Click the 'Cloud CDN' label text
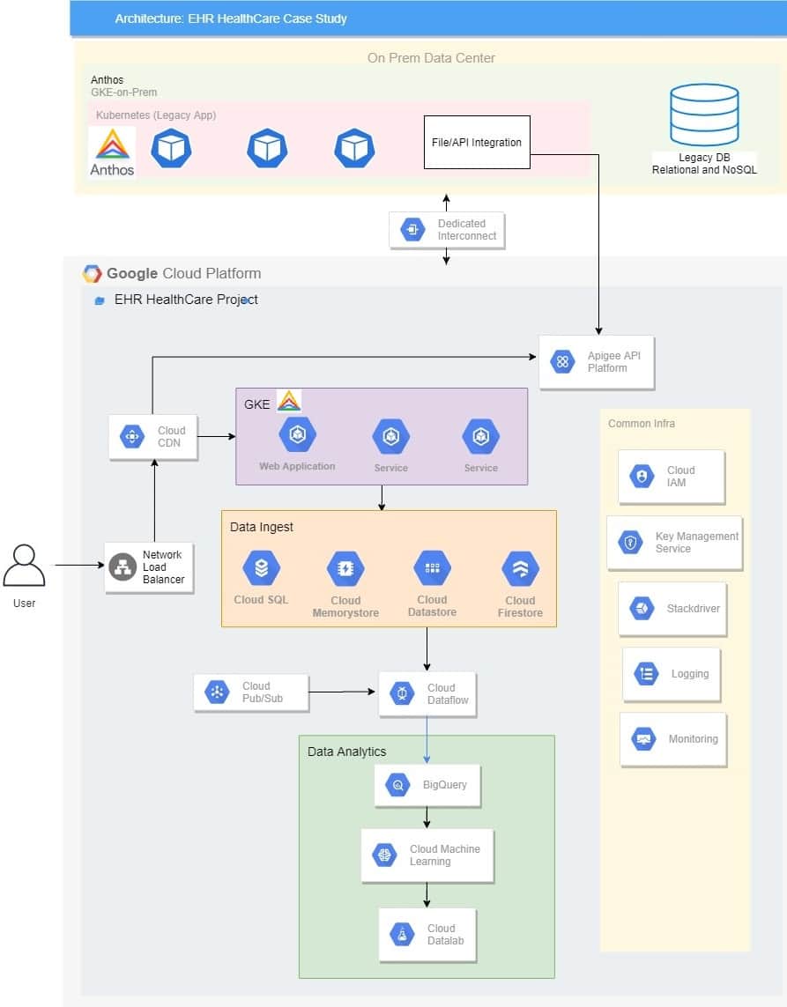 [x=172, y=437]
